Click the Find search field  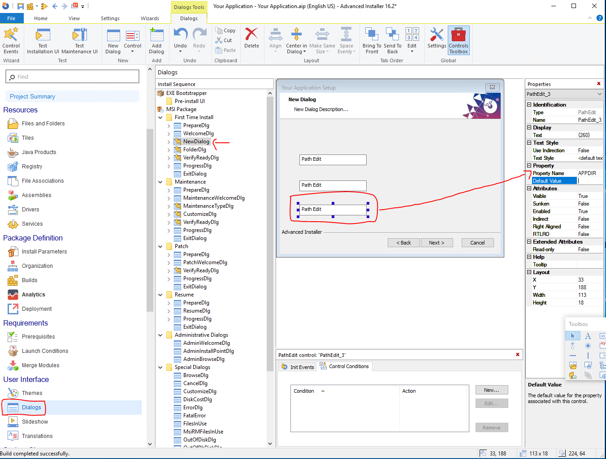(x=73, y=77)
